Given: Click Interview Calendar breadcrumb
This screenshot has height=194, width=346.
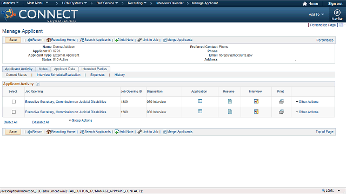Looking at the screenshot, I should [170, 3].
